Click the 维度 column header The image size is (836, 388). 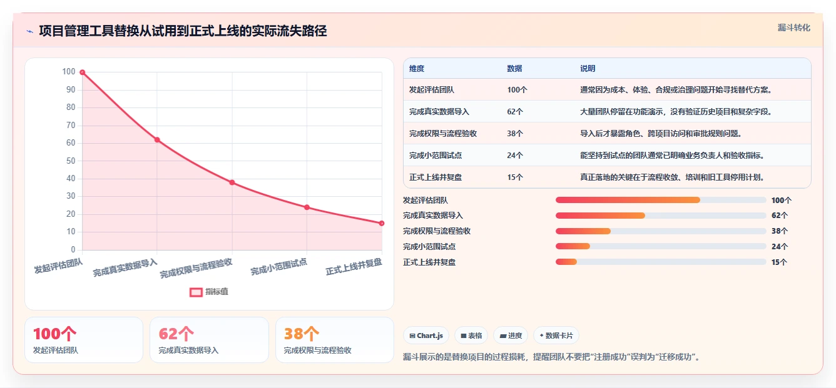[417, 69]
